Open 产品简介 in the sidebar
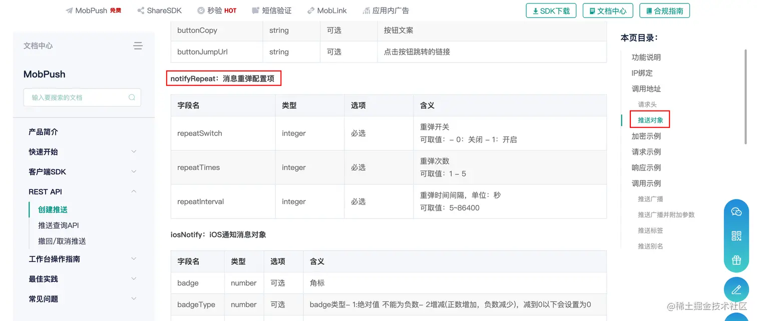757x321 pixels. click(x=43, y=132)
